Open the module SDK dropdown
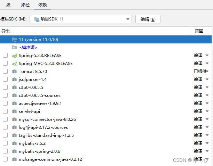The width and height of the screenshot is (213, 166). click(128, 19)
